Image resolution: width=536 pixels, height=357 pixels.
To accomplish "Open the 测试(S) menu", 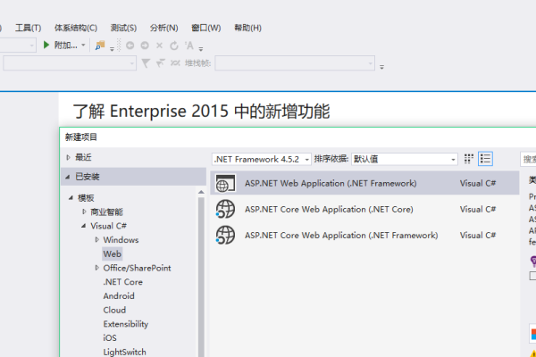I will pyautogui.click(x=121, y=28).
